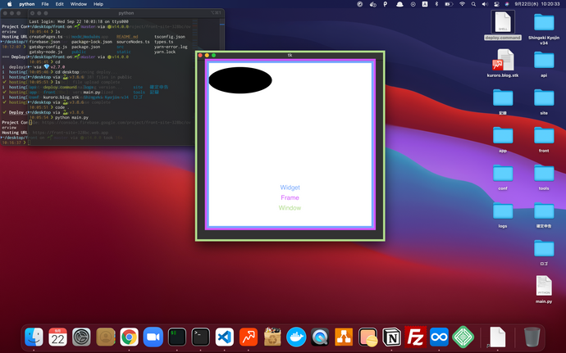
Task: Click the Window label in tk window
Action: coord(290,208)
